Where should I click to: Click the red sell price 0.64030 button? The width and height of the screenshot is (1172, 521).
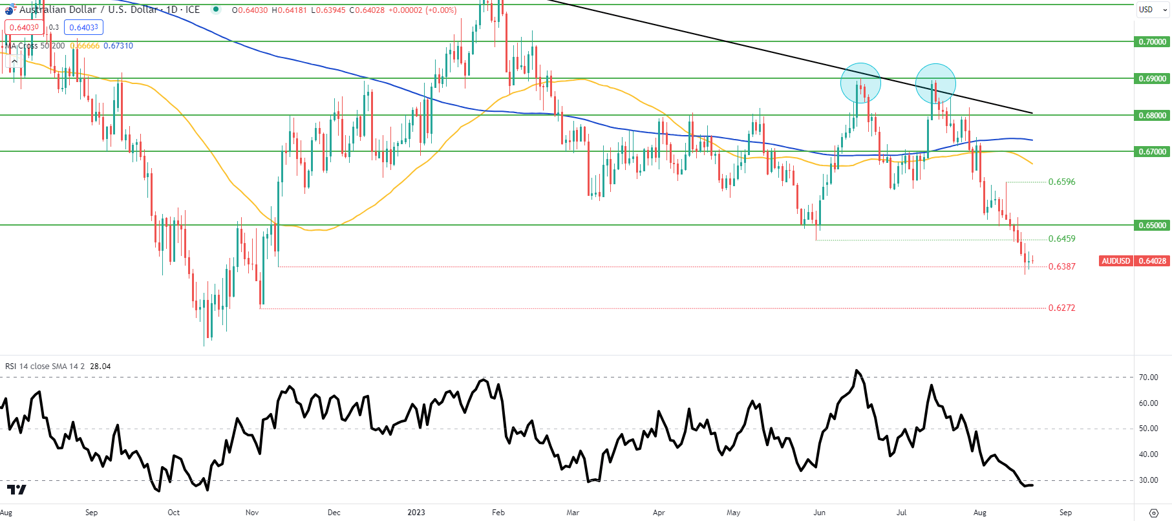[x=24, y=27]
